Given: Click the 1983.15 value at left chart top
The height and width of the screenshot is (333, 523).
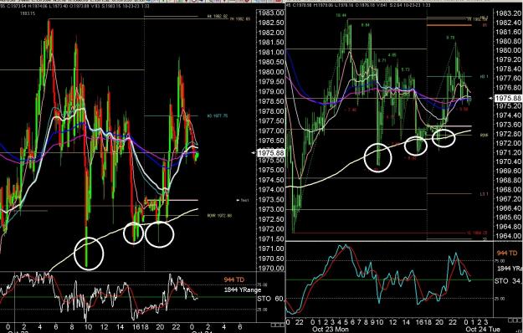Looking at the screenshot, I should coord(27,13).
